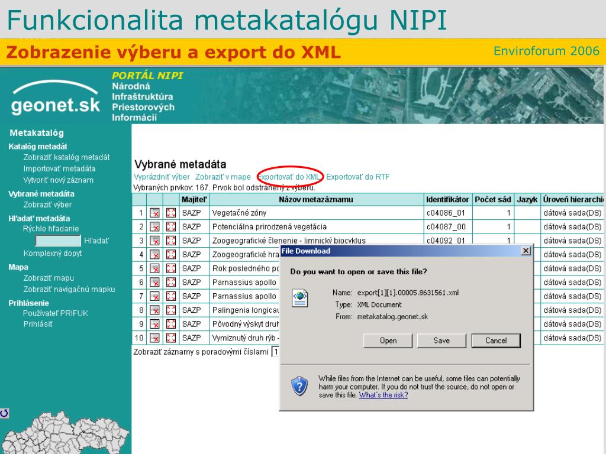Viewport: 606px width, 454px height.
Task: Remove icon in row 7 Parnassius apollo
Action: tap(154, 296)
